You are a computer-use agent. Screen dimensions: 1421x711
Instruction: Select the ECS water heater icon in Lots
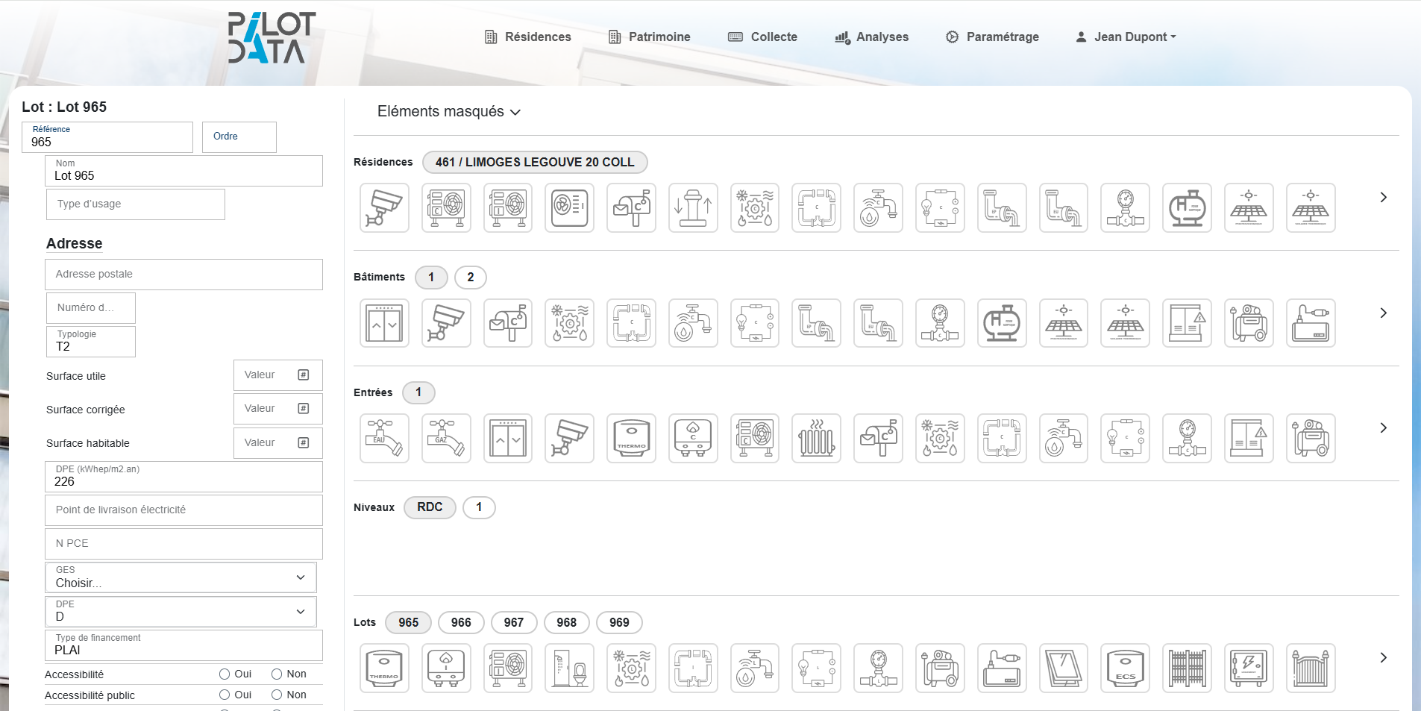point(1126,668)
